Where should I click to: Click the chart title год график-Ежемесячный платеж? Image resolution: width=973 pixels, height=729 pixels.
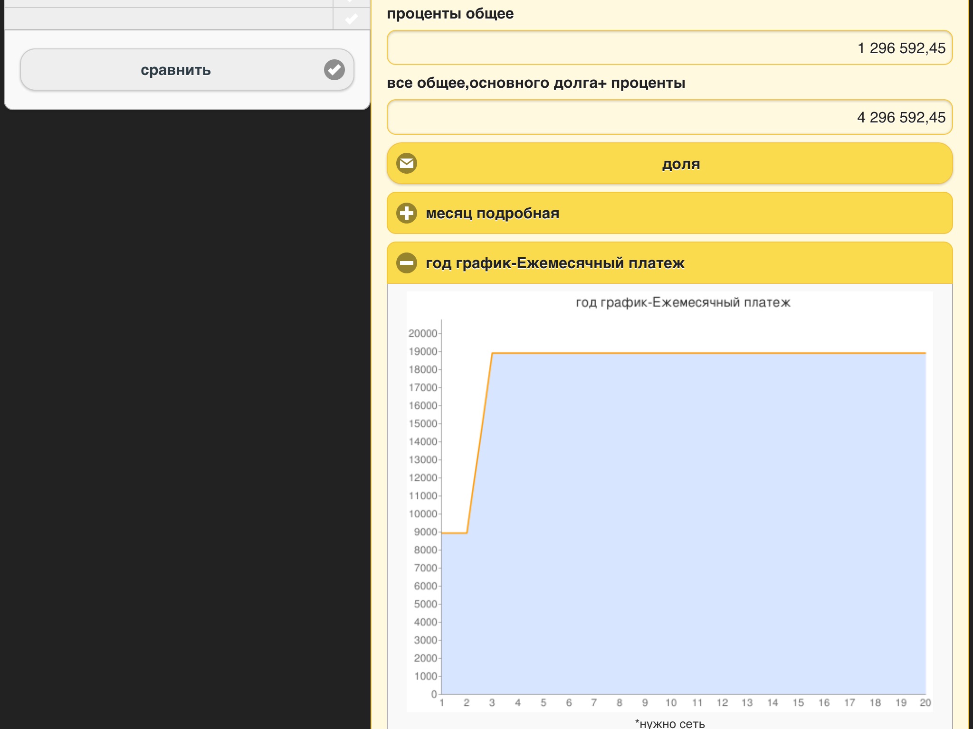click(x=683, y=302)
